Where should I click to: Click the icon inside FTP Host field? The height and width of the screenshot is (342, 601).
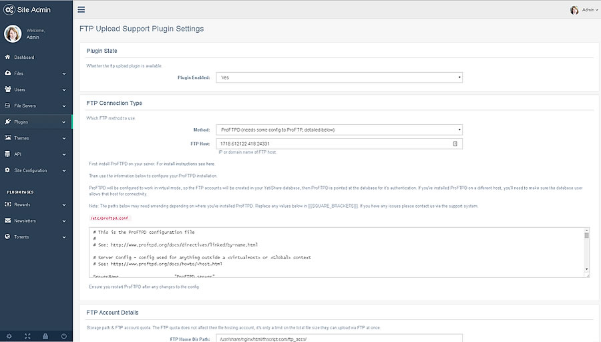[x=455, y=144]
